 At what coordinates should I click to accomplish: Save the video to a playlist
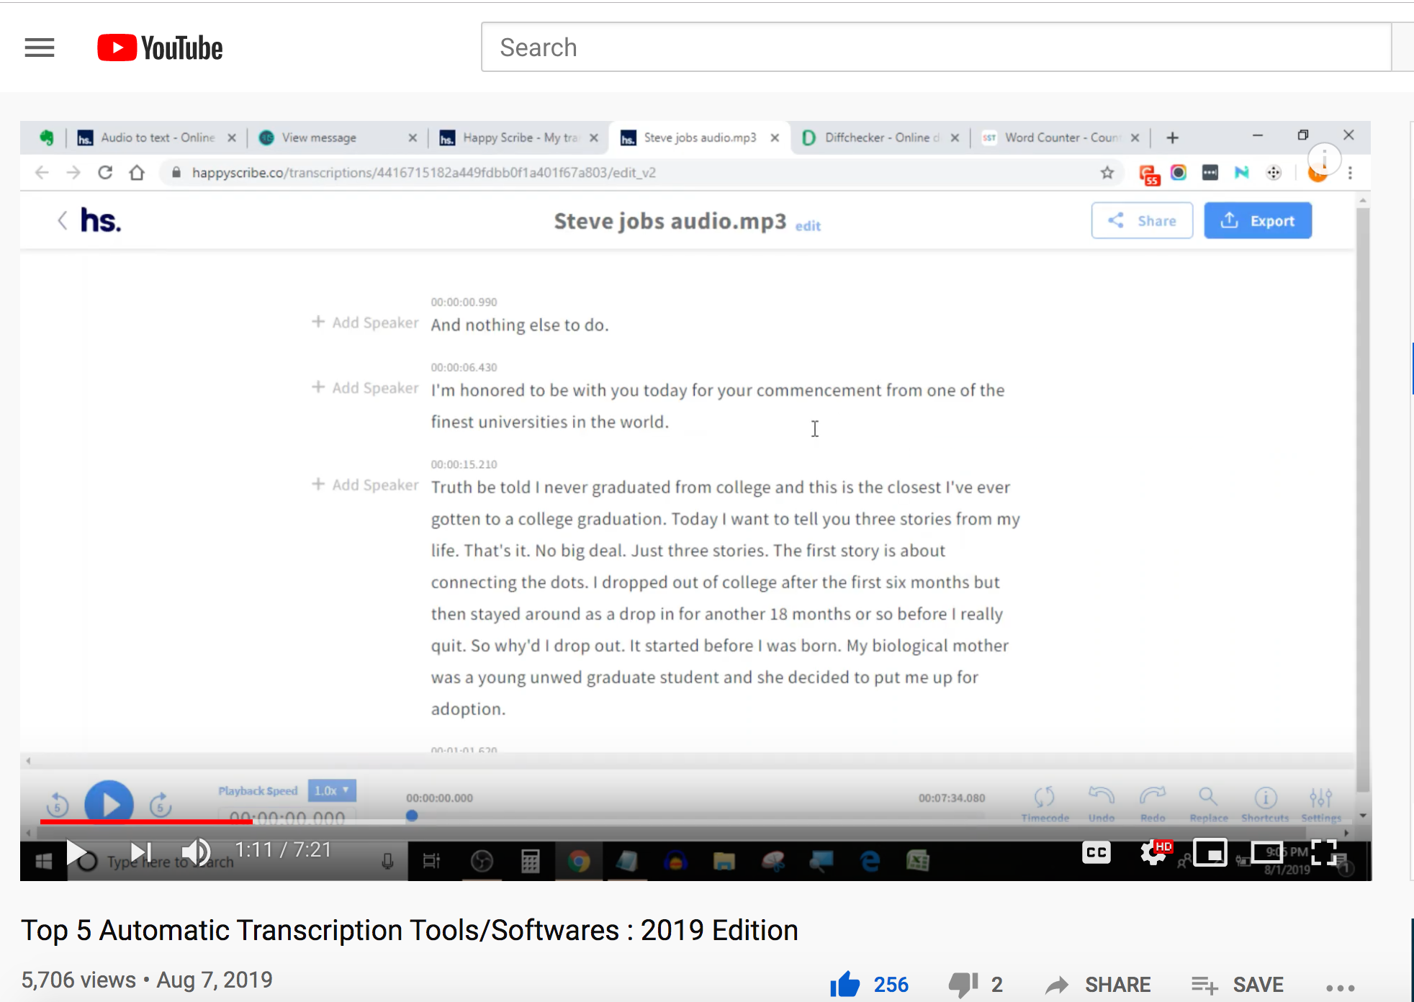pos(1237,984)
